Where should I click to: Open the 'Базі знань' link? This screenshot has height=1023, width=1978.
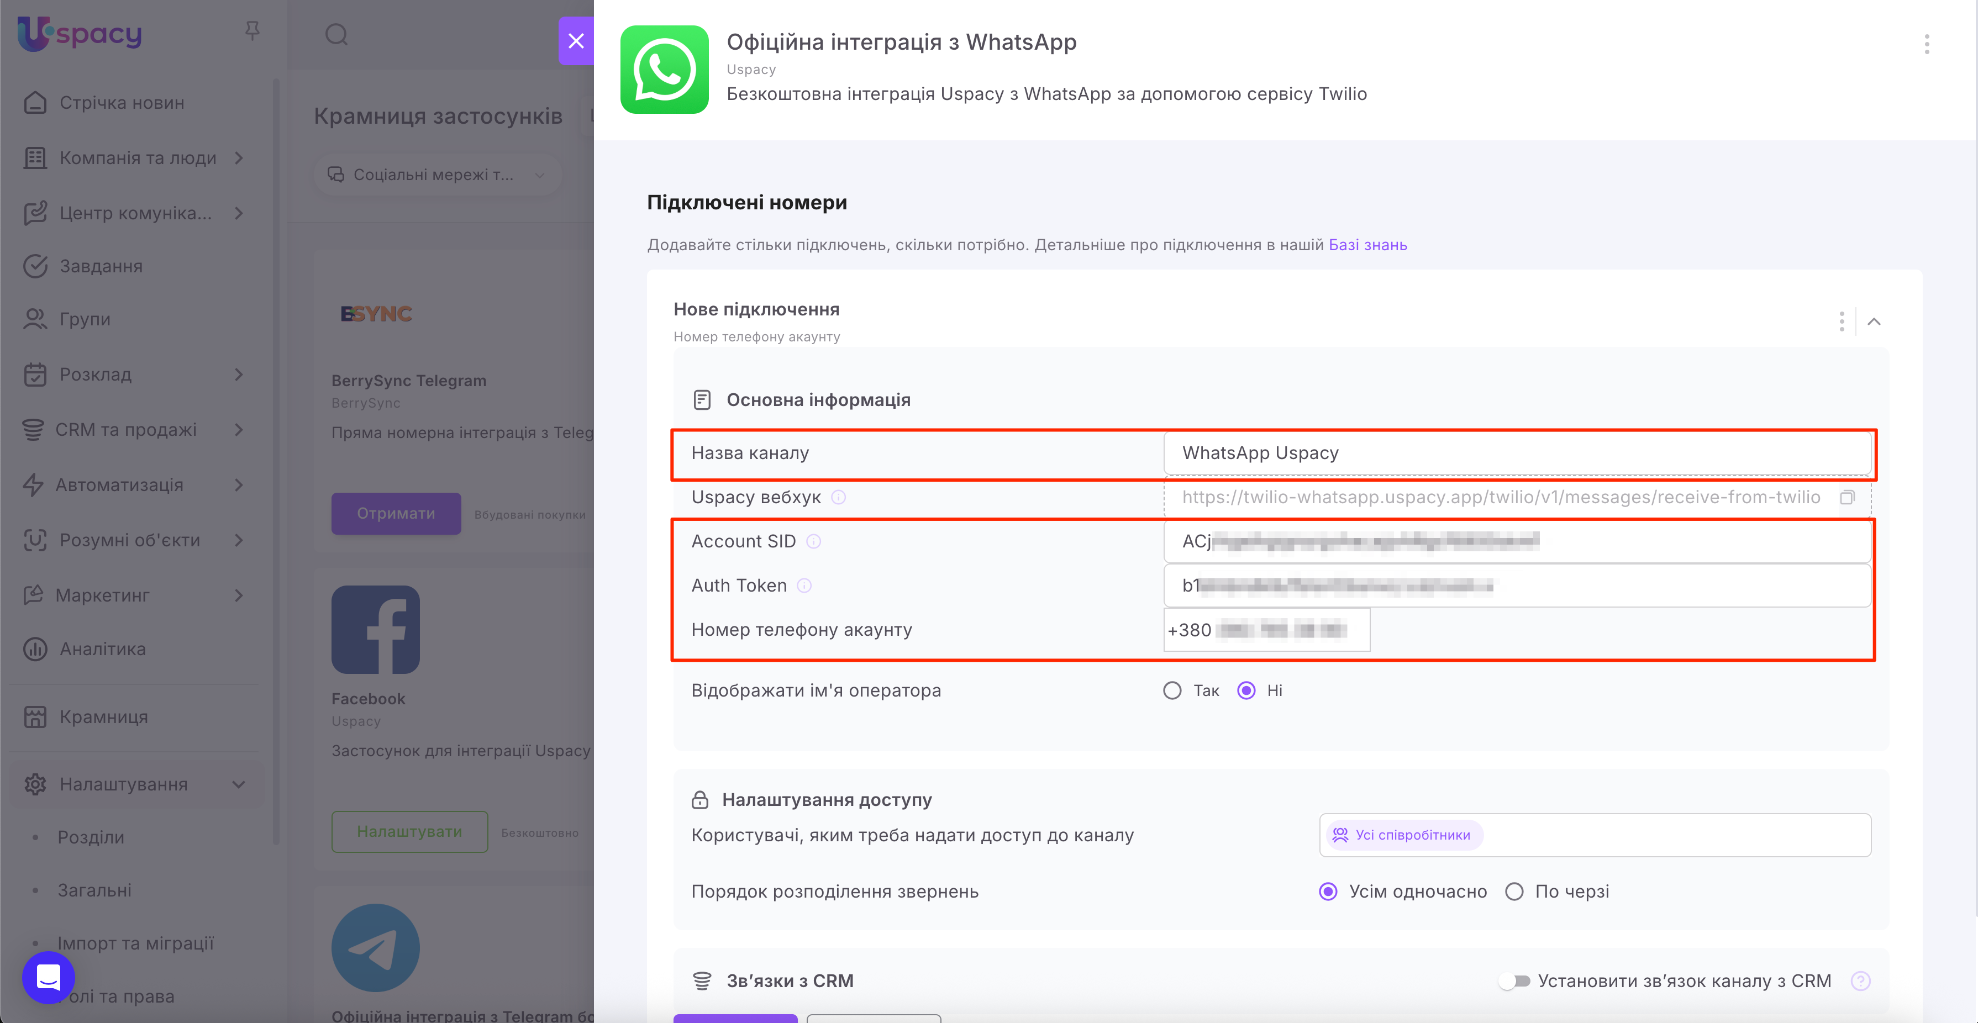(x=1367, y=245)
